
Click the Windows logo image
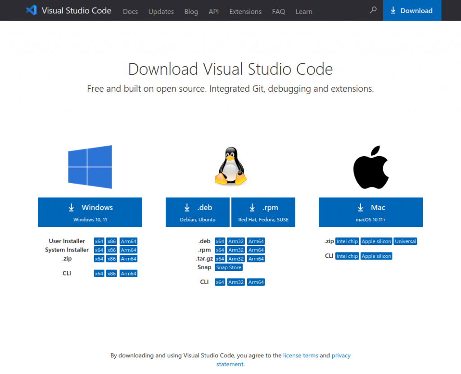90,167
